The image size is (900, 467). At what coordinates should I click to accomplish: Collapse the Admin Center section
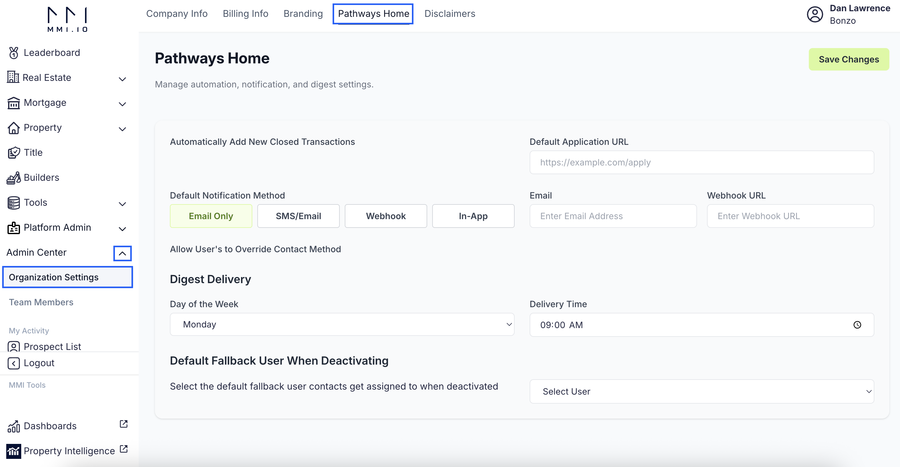coord(122,253)
